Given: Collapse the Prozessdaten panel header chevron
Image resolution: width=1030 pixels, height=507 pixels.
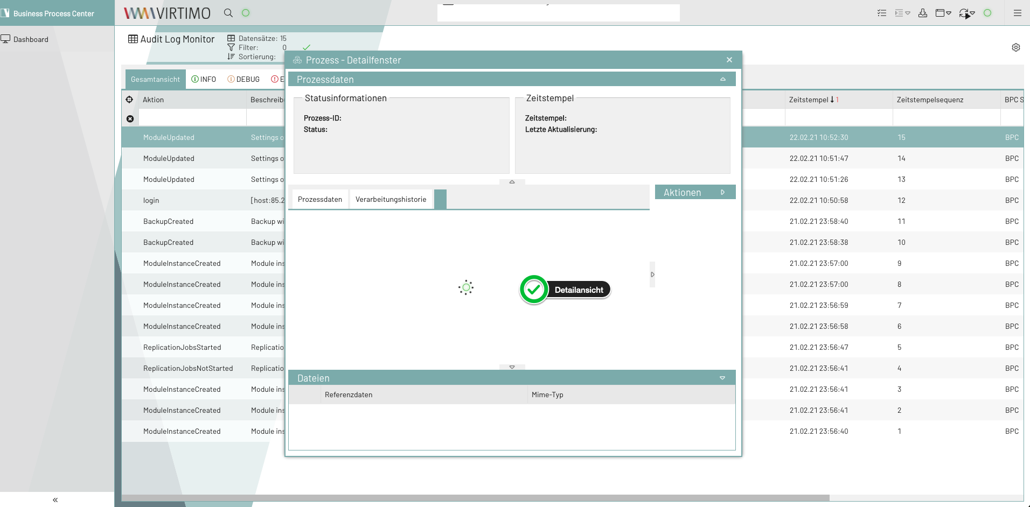Looking at the screenshot, I should click(x=722, y=79).
